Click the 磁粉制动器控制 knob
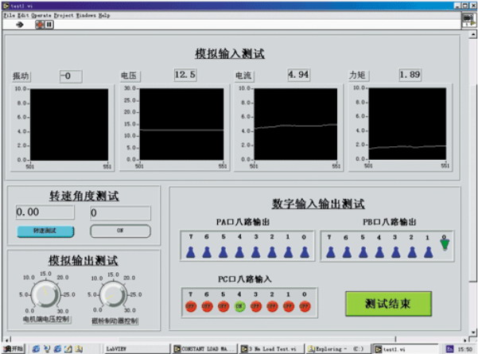 tap(113, 295)
